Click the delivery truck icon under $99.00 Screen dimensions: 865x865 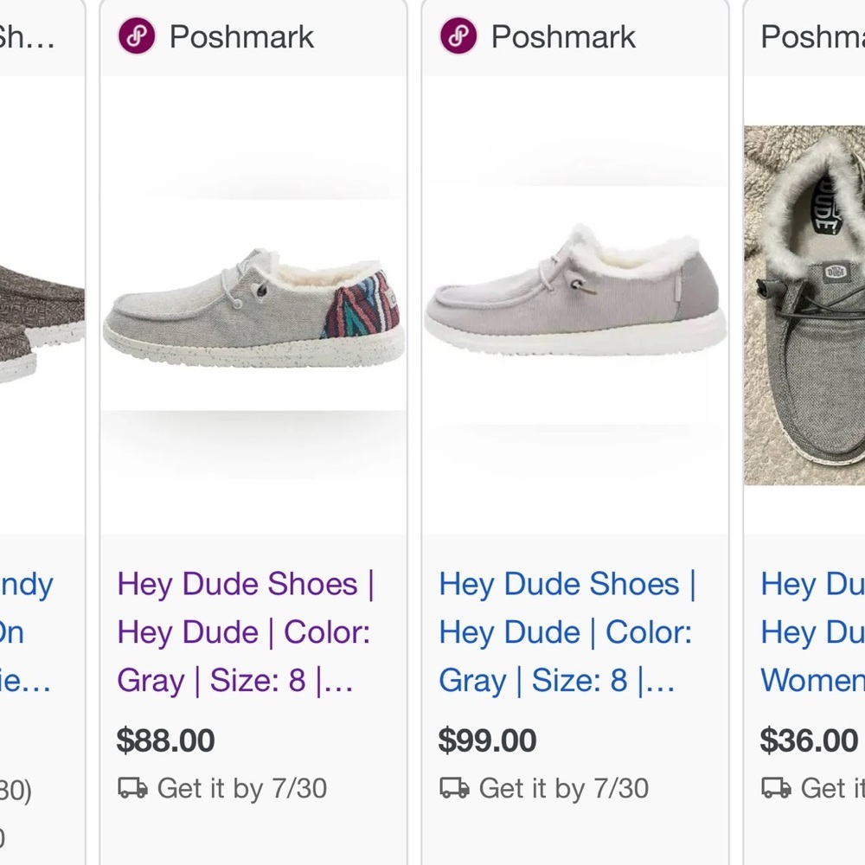point(454,788)
